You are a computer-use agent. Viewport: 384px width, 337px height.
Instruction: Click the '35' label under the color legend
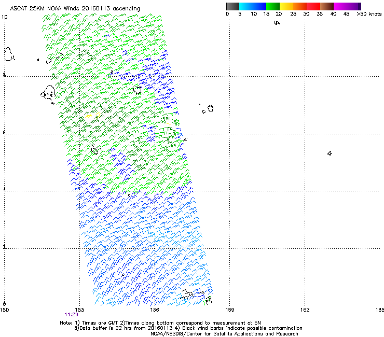point(320,14)
